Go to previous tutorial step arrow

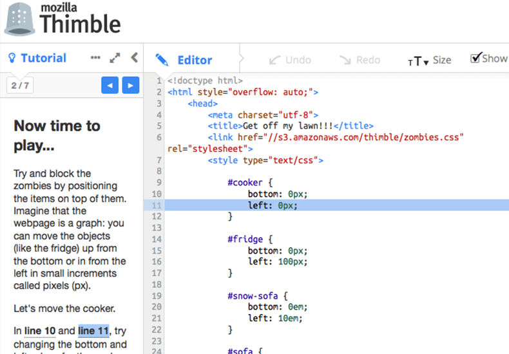[x=110, y=85]
